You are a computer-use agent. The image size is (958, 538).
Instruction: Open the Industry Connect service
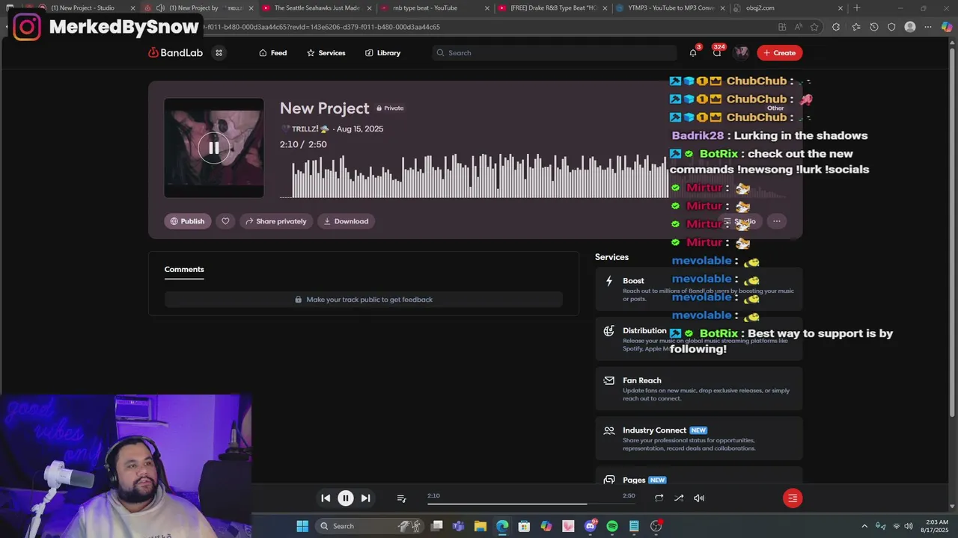pos(699,439)
